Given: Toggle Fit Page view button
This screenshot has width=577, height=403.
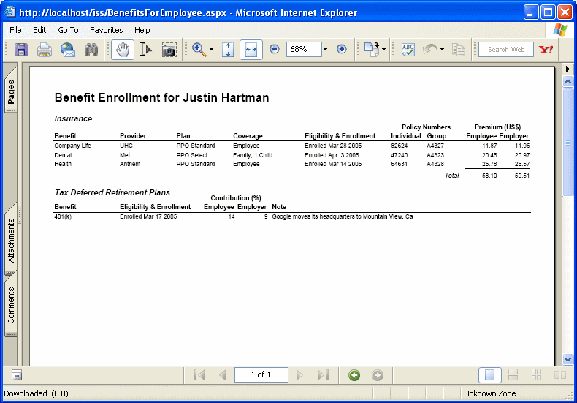Looking at the screenshot, I should tap(228, 50).
